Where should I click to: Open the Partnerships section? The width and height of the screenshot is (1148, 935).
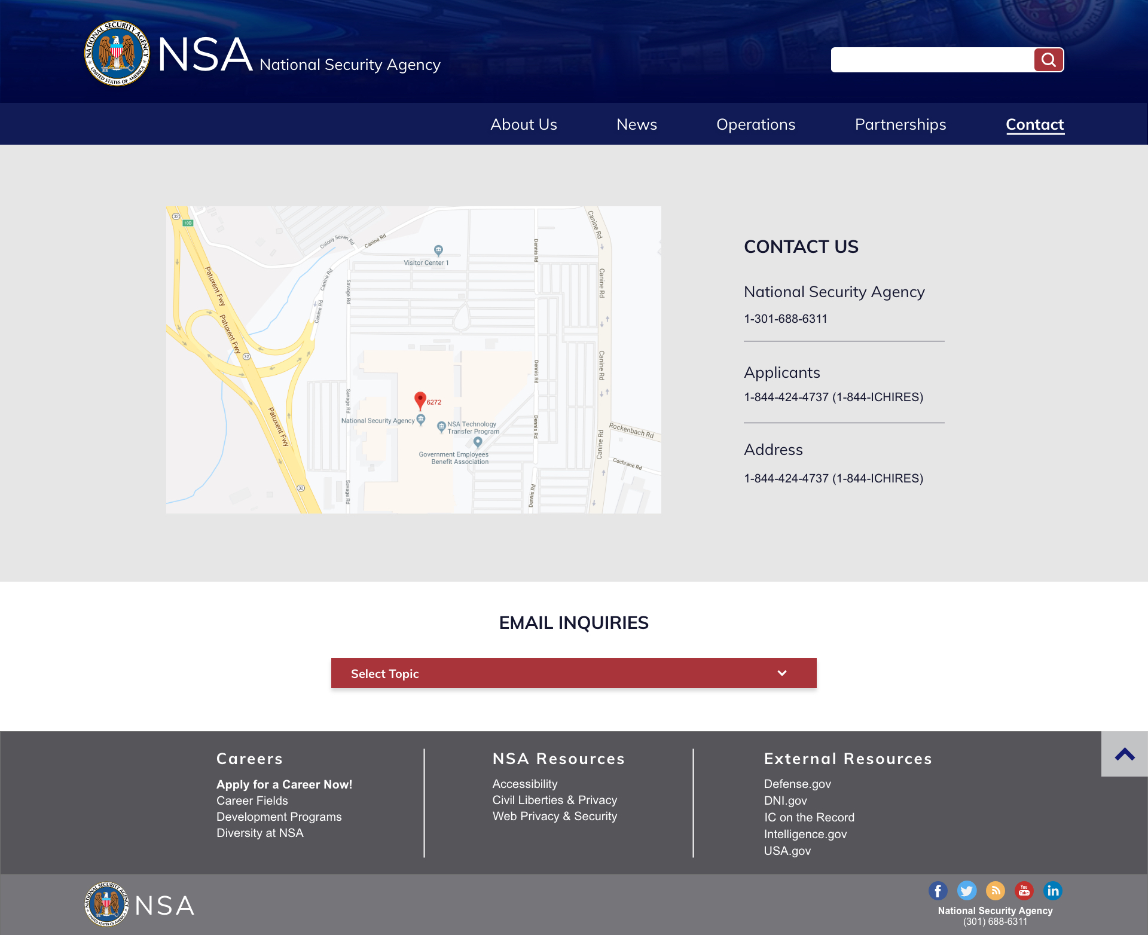point(900,124)
